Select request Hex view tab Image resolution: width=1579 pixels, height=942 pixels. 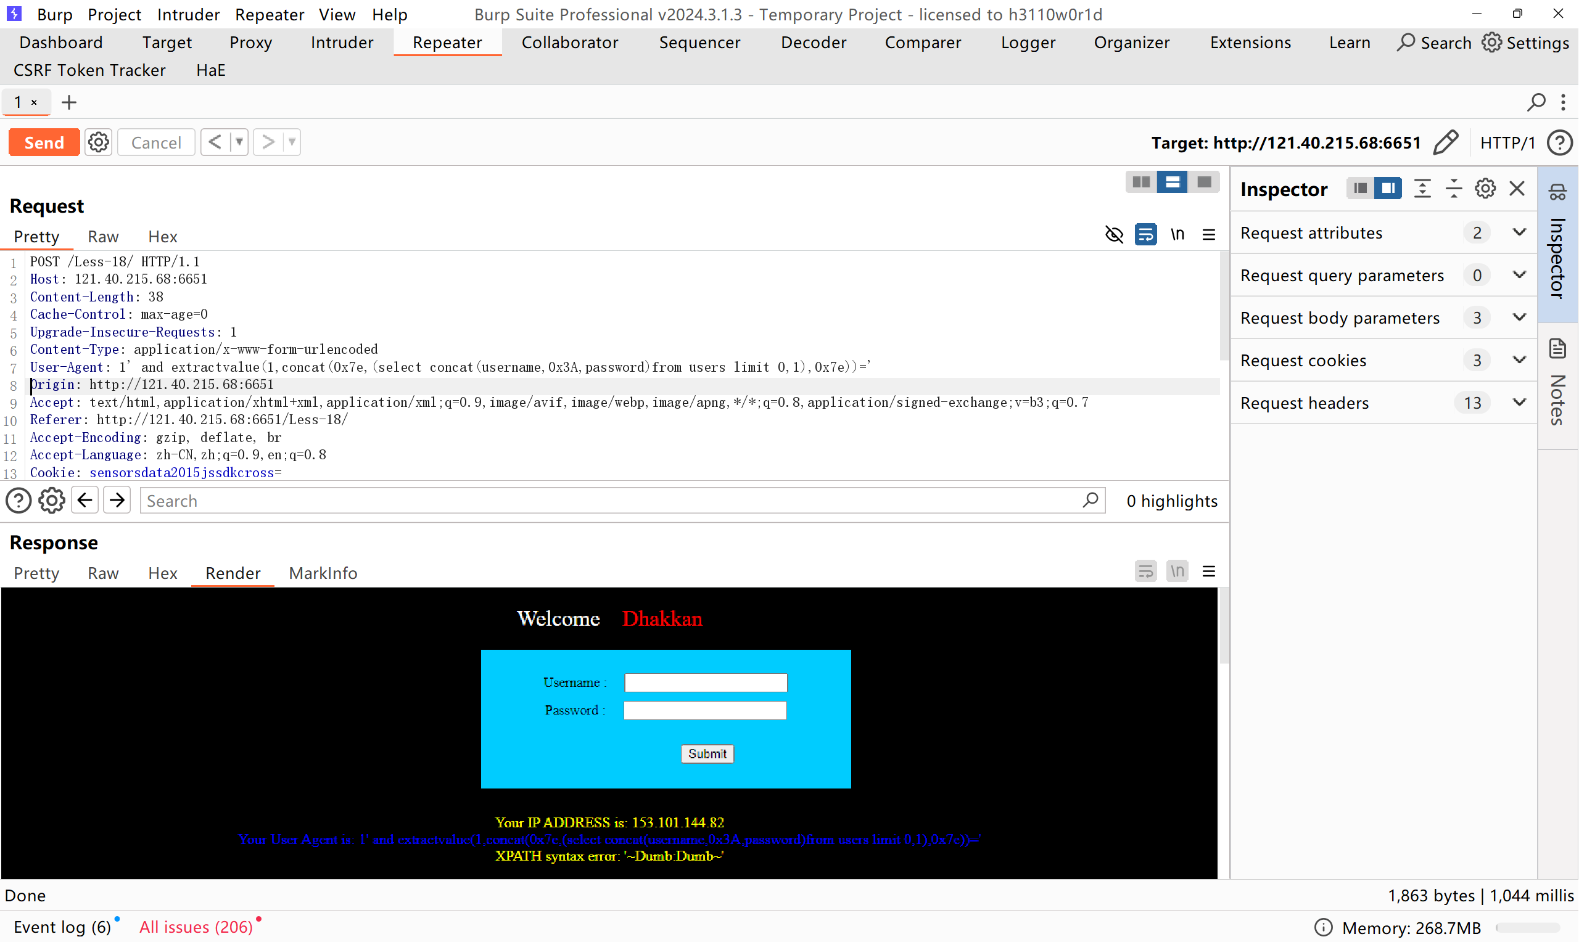click(x=163, y=237)
